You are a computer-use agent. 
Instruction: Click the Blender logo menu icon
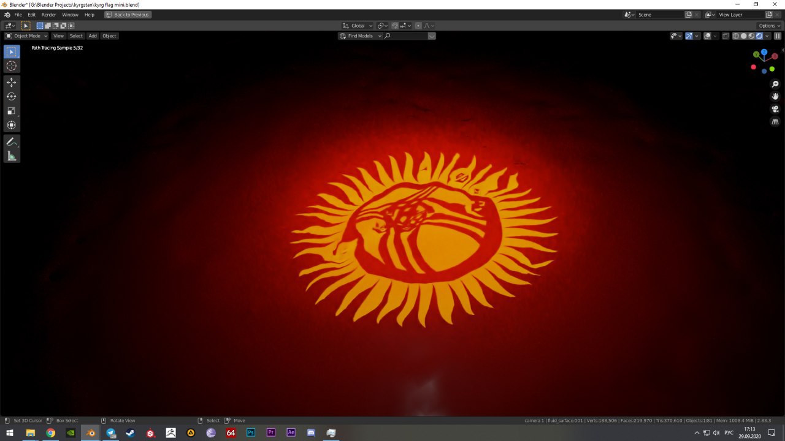point(7,15)
